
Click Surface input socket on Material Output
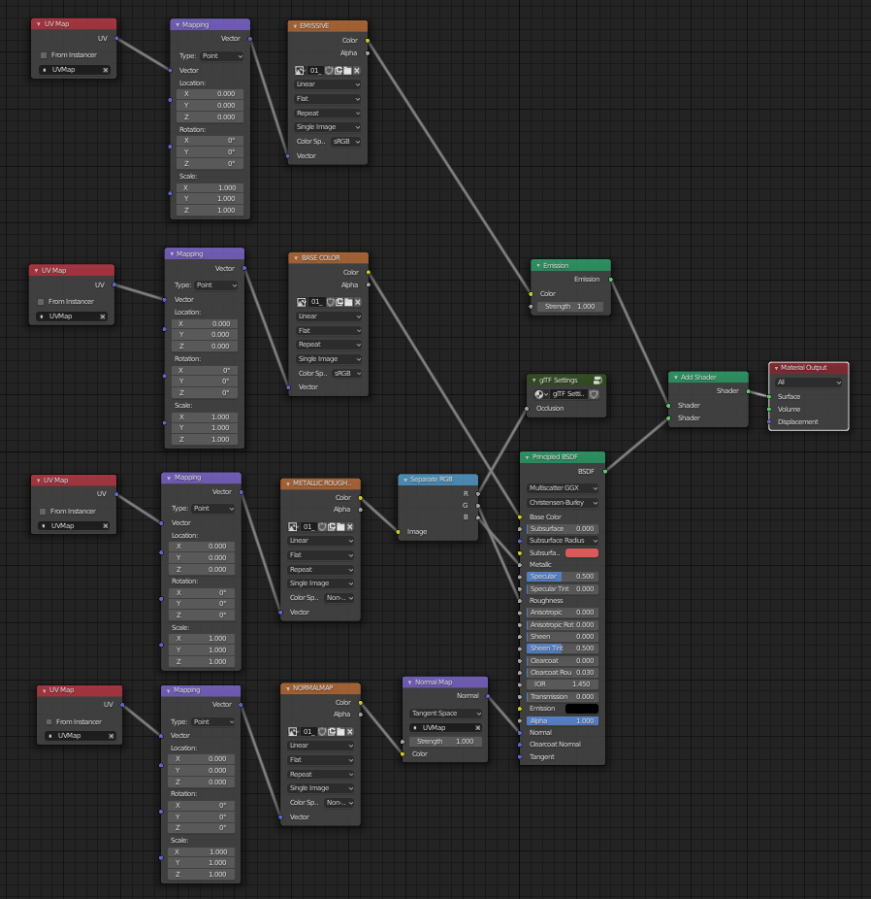769,397
